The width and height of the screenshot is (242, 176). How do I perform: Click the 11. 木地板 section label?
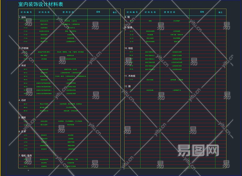click(x=130, y=76)
